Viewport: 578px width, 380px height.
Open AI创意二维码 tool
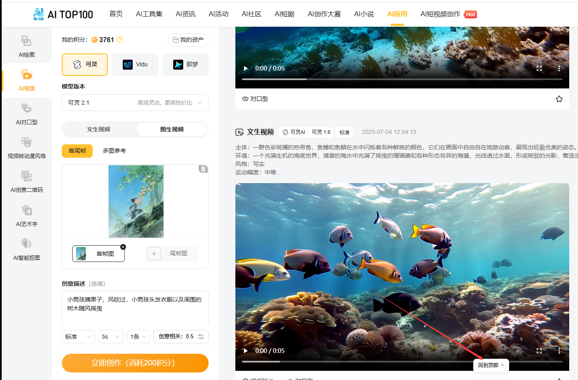click(x=26, y=181)
